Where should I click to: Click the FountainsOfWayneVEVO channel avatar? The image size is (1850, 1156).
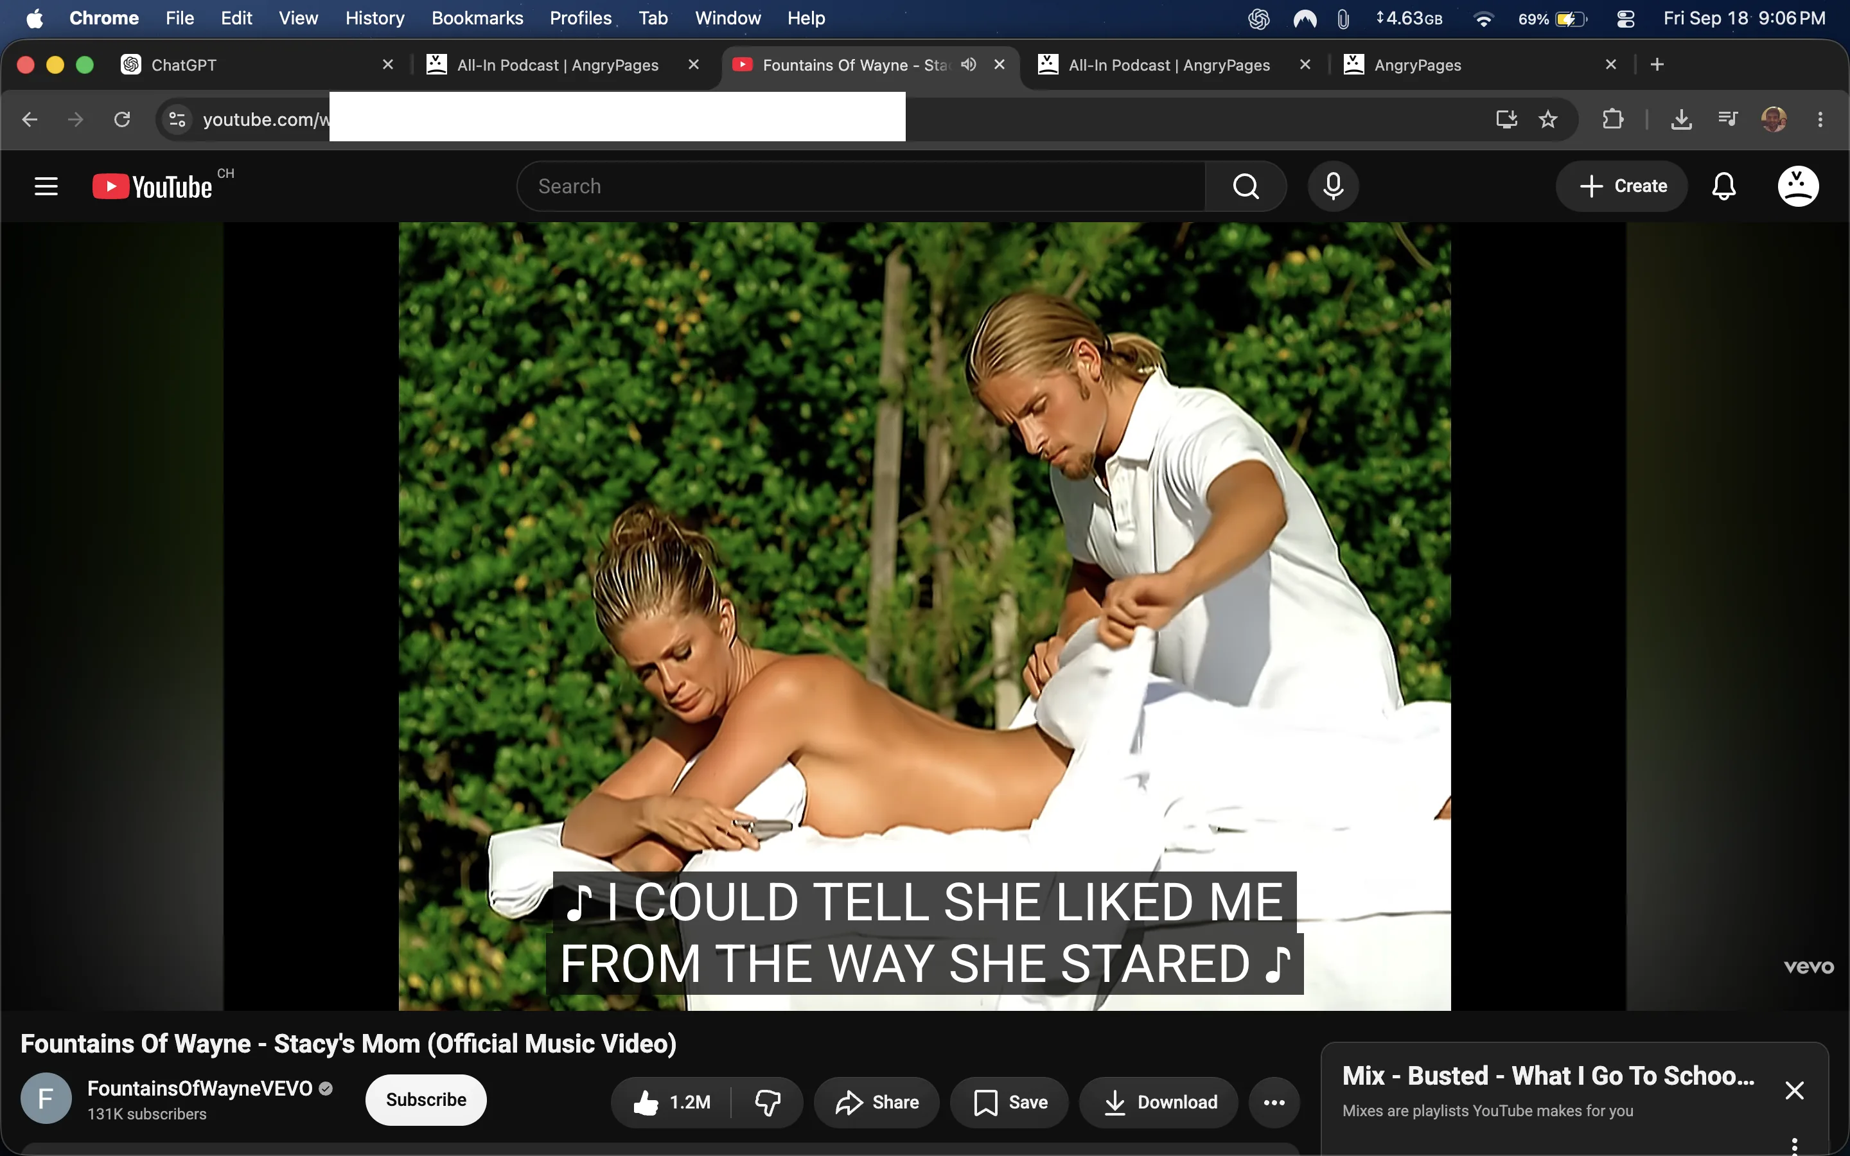[x=46, y=1098]
